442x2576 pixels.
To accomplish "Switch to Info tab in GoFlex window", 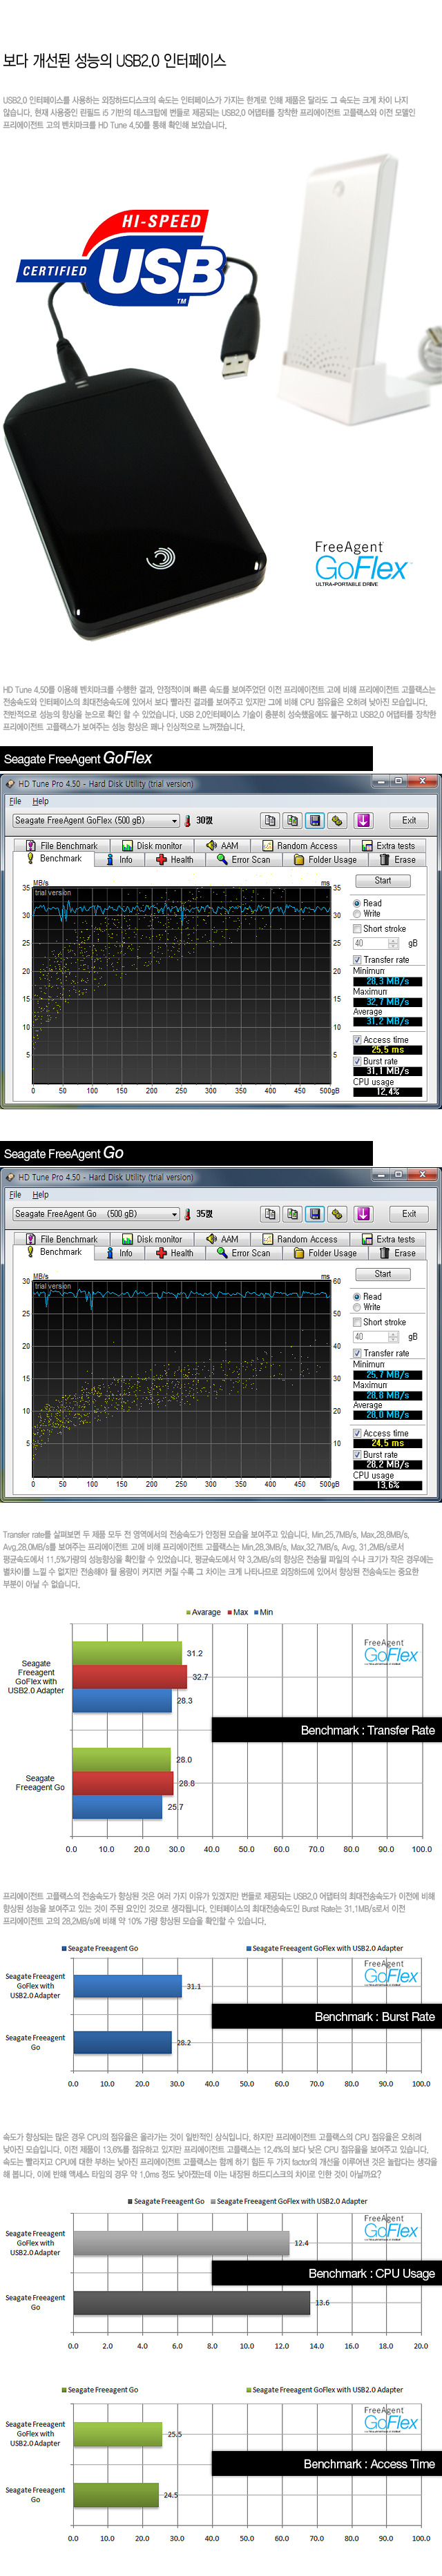I will [119, 859].
